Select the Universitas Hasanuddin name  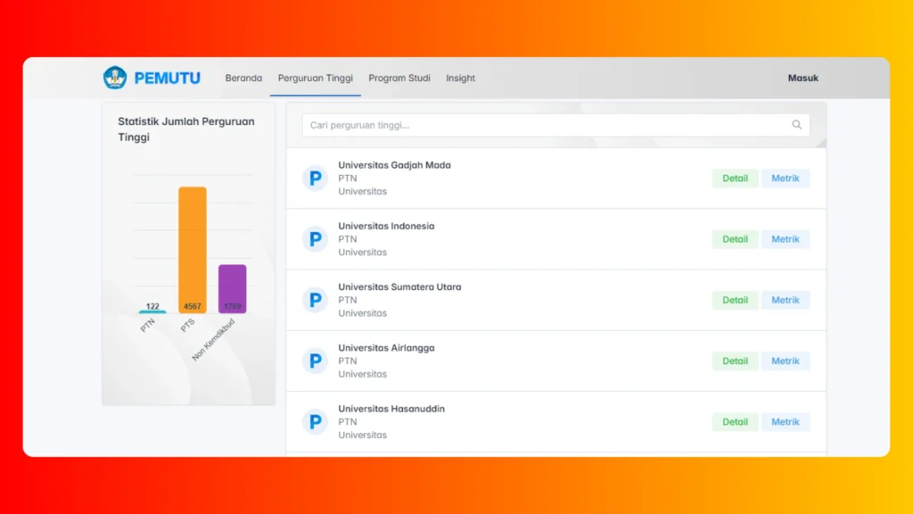(391, 409)
